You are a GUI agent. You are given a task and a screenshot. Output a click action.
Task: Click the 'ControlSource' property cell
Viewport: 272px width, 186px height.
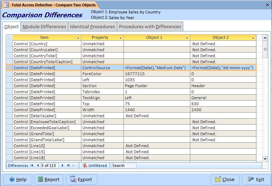click(x=102, y=68)
